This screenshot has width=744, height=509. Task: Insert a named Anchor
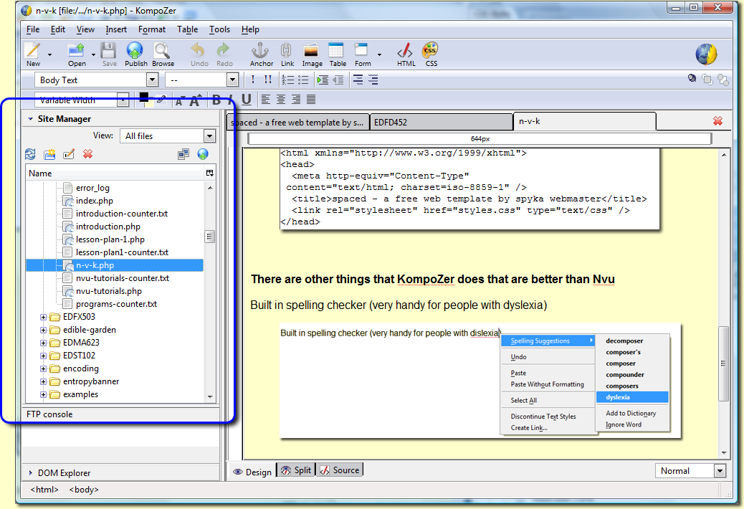pos(261,54)
